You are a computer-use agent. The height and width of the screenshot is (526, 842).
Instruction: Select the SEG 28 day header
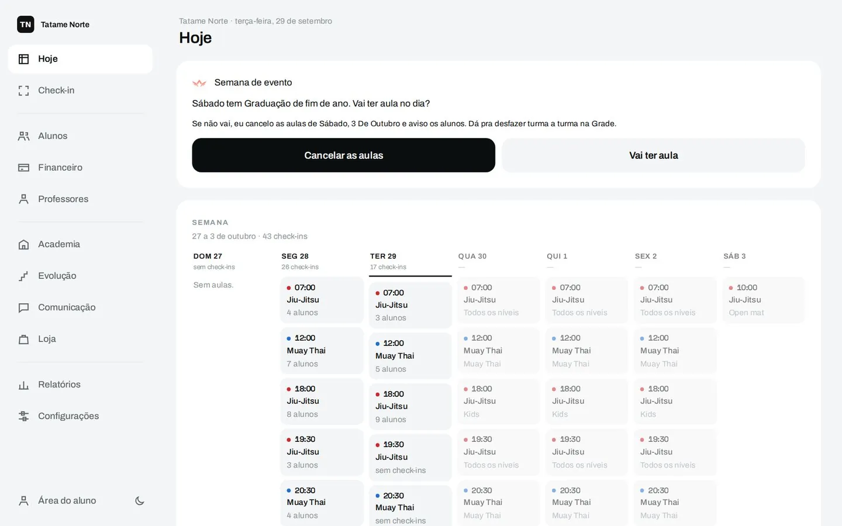(x=322, y=261)
